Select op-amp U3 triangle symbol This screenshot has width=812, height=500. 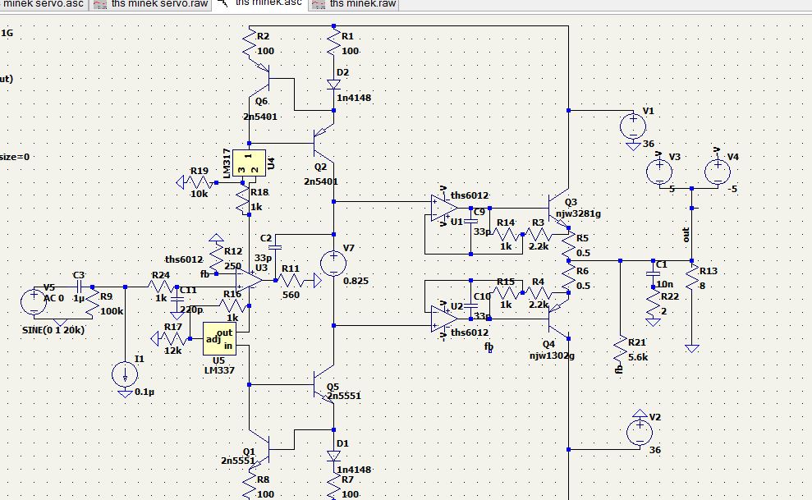pyautogui.click(x=249, y=280)
